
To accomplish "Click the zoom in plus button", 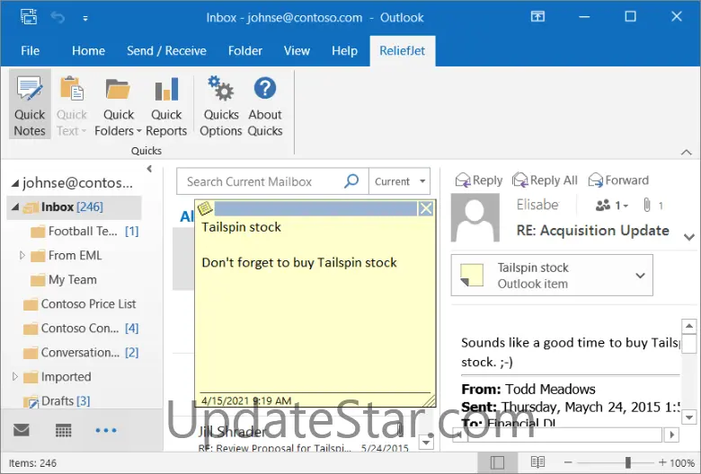I will tap(662, 463).
